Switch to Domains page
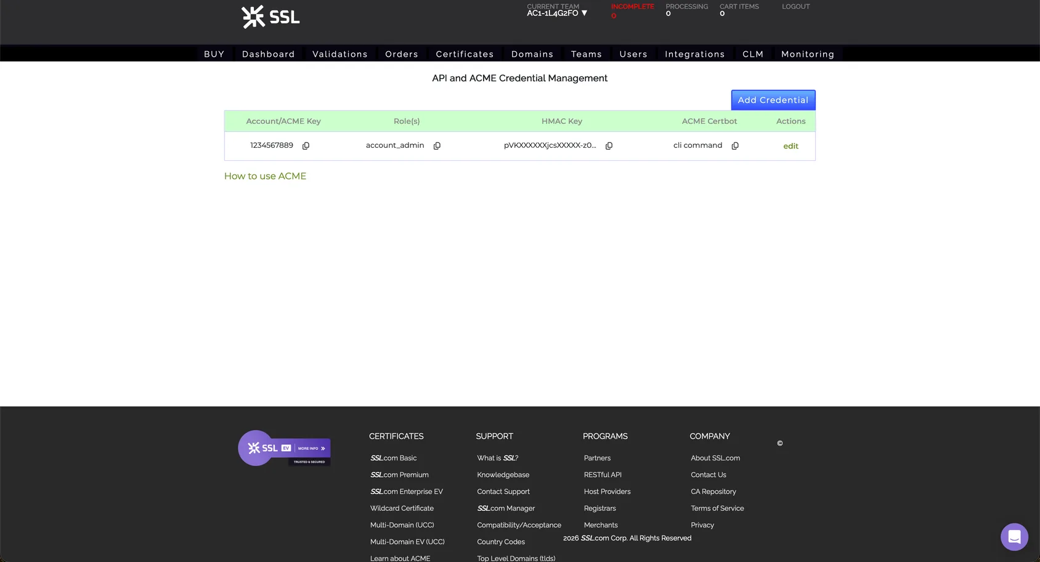 [x=532, y=54]
